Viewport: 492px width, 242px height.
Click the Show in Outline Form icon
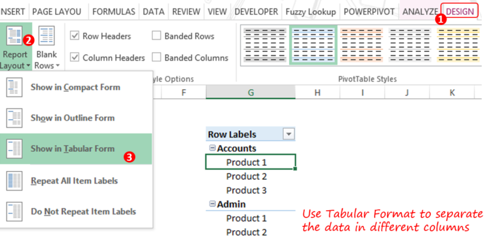(14, 118)
